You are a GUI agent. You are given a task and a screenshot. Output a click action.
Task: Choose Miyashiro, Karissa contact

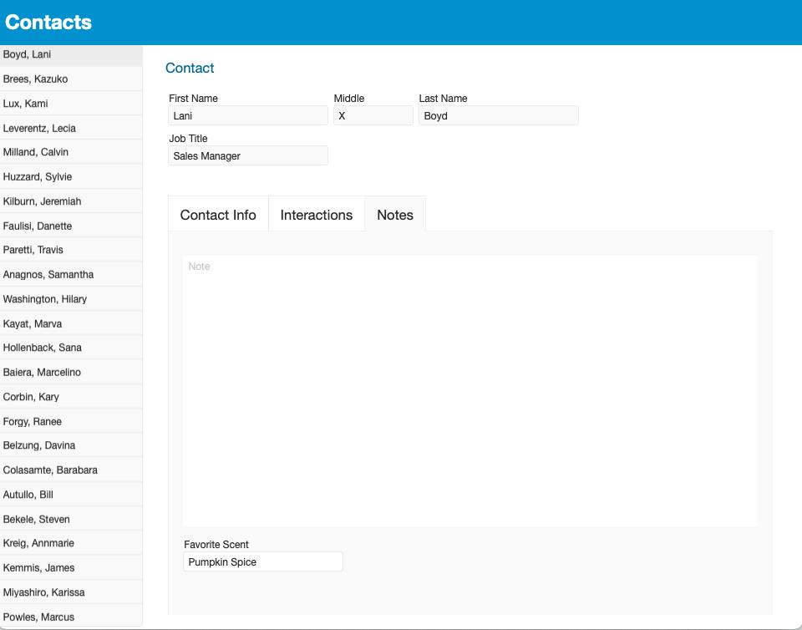(71, 592)
